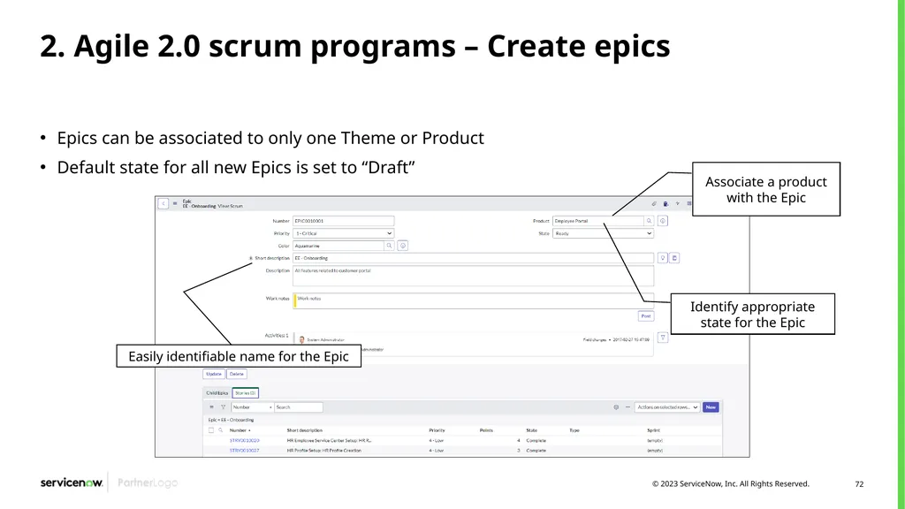This screenshot has height=509, width=905.
Task: Open the State dropdown showing Ready
Action: 603,233
